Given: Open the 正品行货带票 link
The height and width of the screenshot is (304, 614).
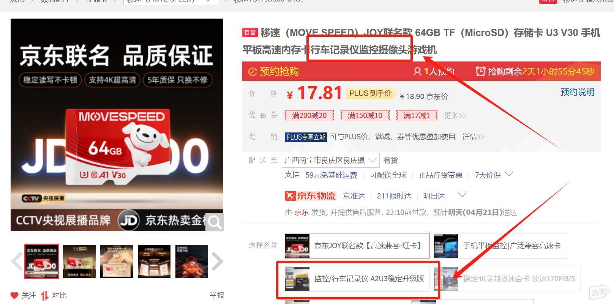Looking at the screenshot, I should click(x=440, y=175).
